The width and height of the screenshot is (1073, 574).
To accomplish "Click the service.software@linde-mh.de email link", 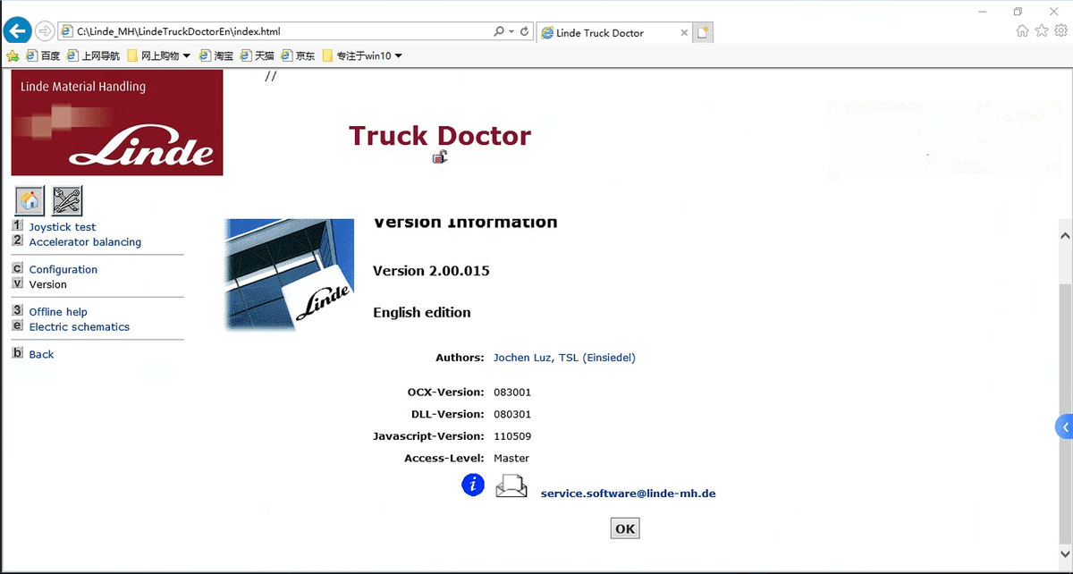I will [x=628, y=494].
